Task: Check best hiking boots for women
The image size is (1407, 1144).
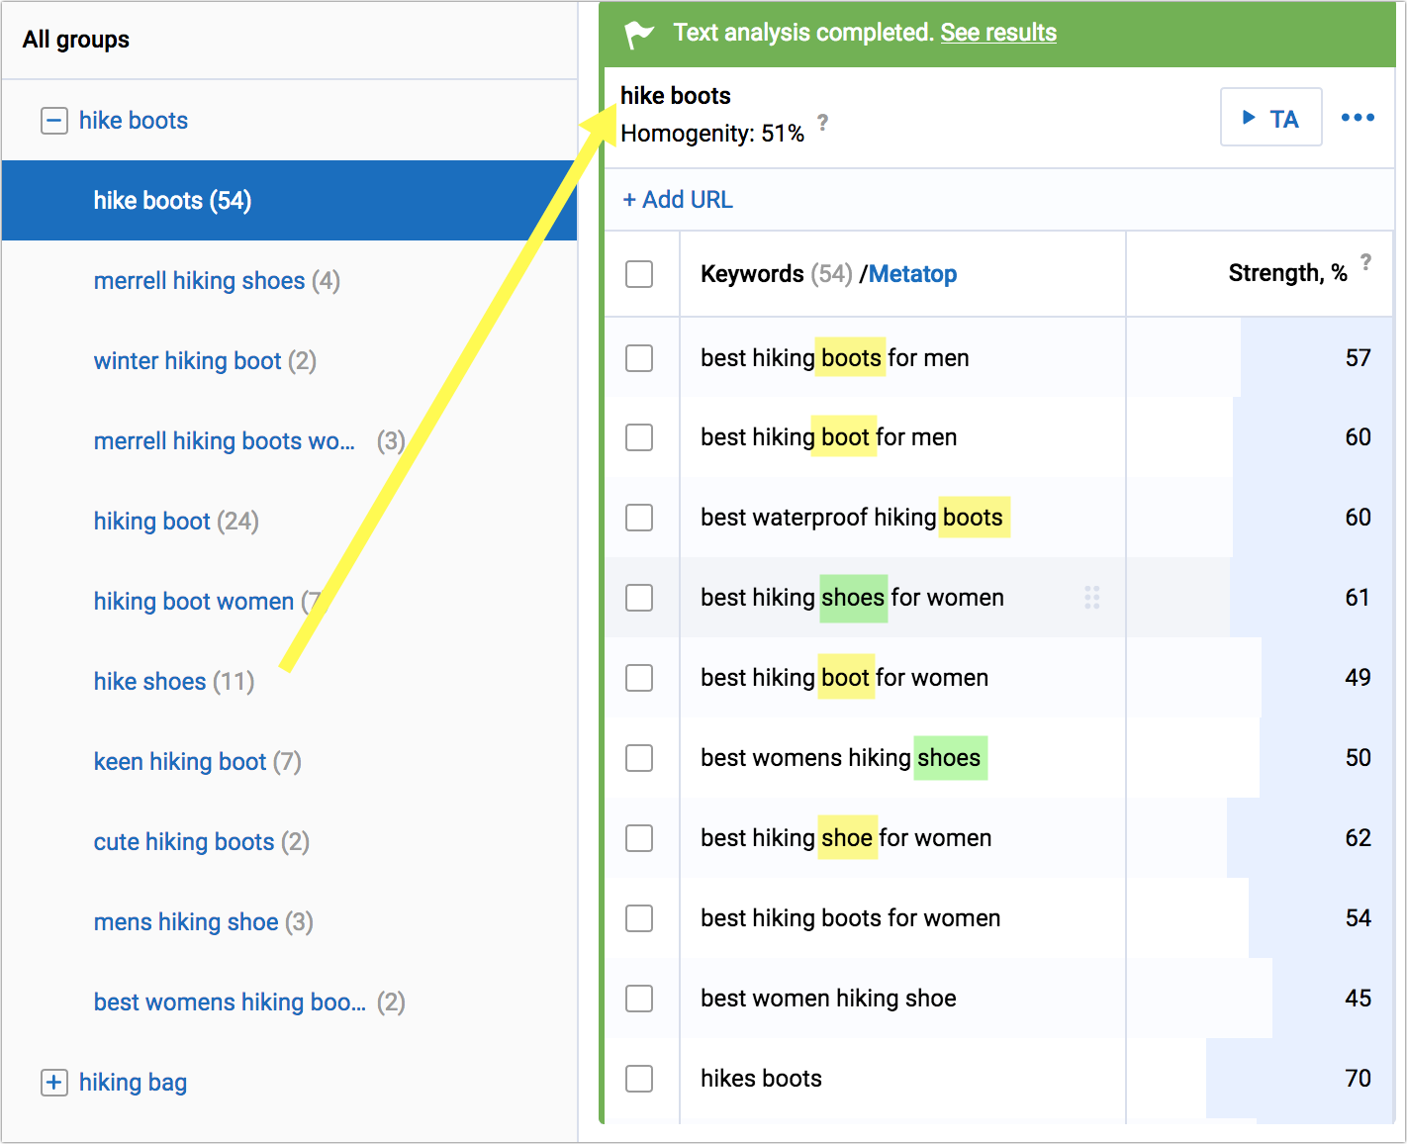Action: [x=639, y=918]
